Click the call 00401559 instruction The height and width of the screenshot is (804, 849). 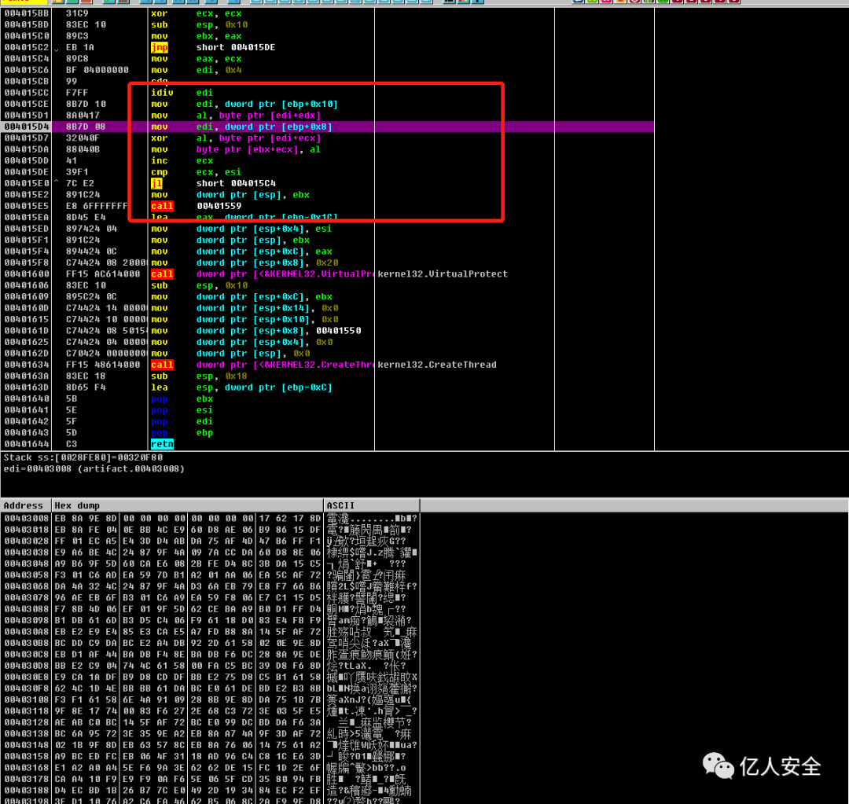point(196,207)
